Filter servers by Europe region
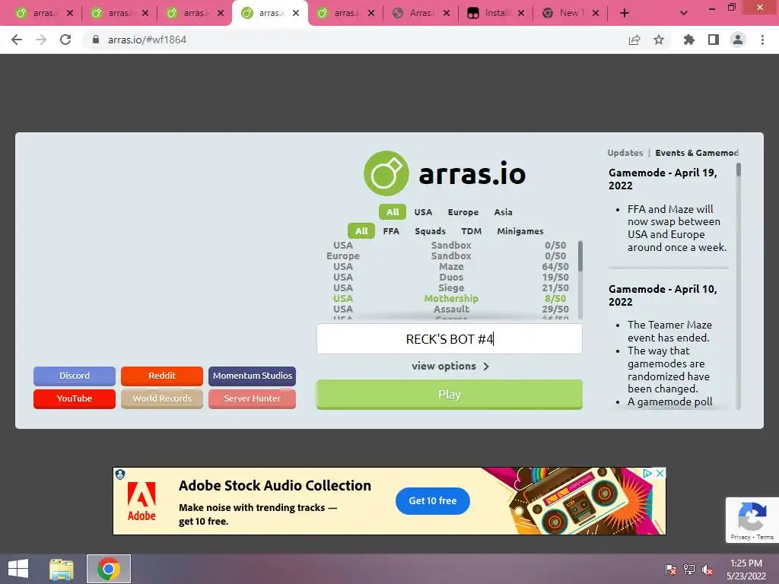This screenshot has width=779, height=584. tap(463, 212)
